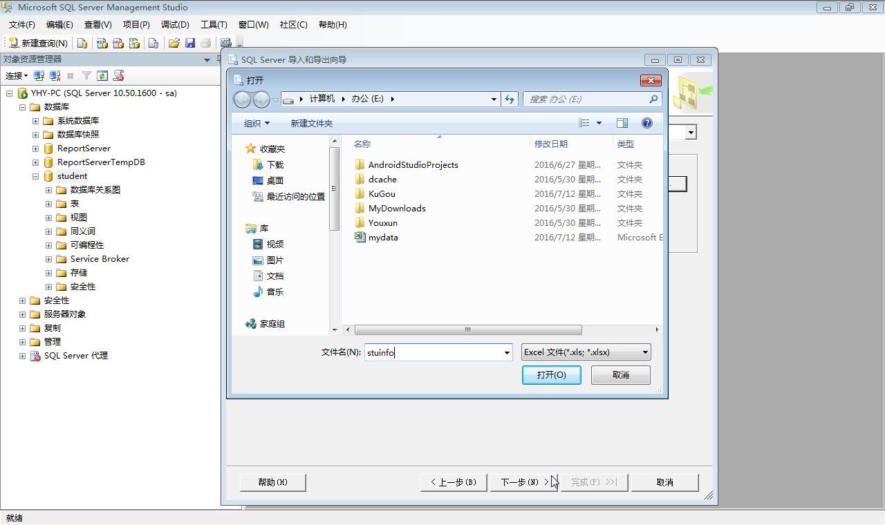Click the 文件名 input field

click(433, 352)
